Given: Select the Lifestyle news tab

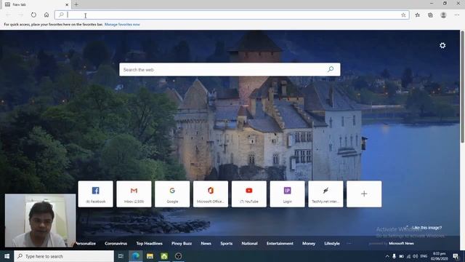Looking at the screenshot, I should (332, 243).
